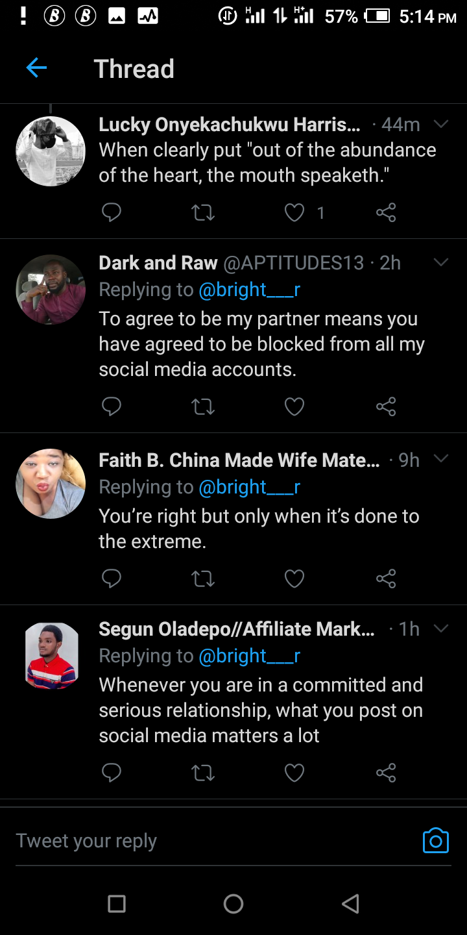Viewport: 467px width, 935px height.
Task: Tap the back arrow in Thread header
Action: click(36, 68)
